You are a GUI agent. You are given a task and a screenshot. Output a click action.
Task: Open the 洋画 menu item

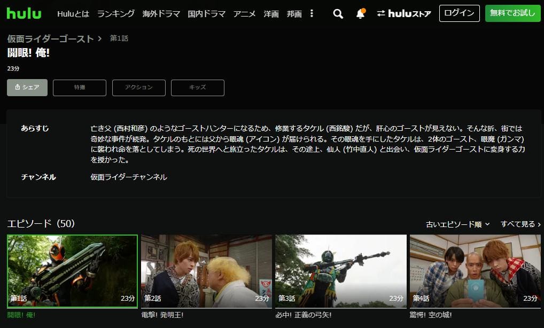pyautogui.click(x=271, y=14)
